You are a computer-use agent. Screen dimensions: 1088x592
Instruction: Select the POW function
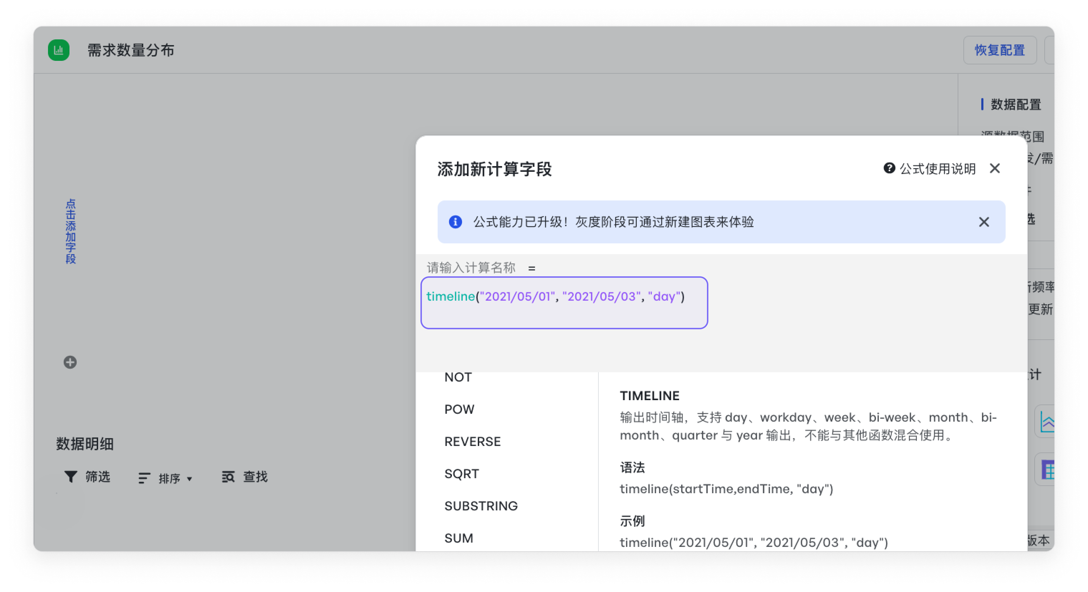tap(459, 409)
